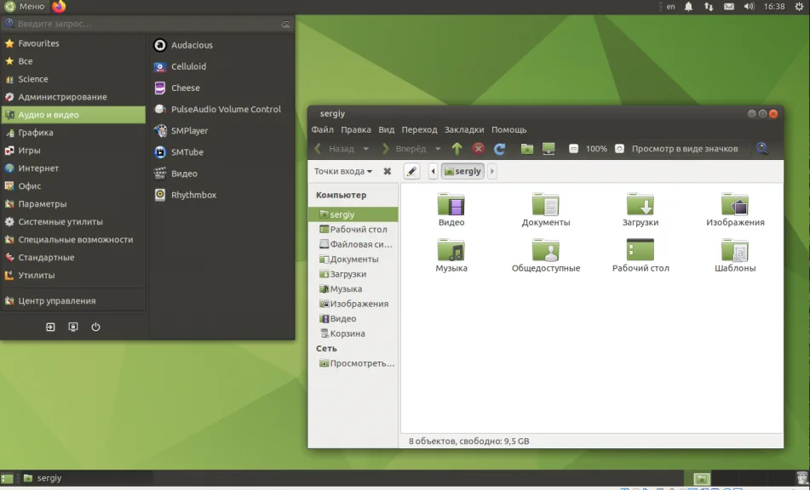The height and width of the screenshot is (490, 810).
Task: Click the power off icon in menu
Action: [x=95, y=327]
